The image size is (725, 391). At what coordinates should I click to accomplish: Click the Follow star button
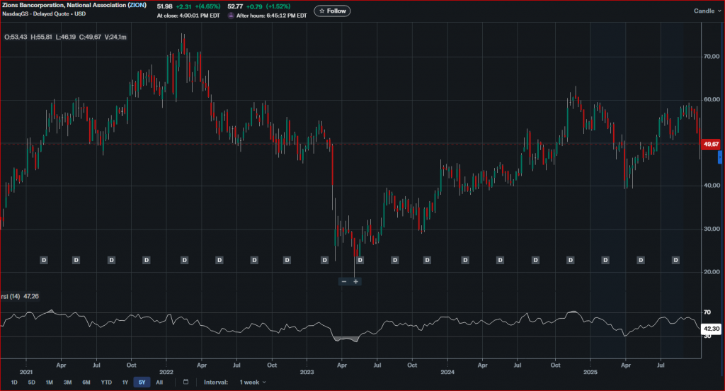[332, 11]
